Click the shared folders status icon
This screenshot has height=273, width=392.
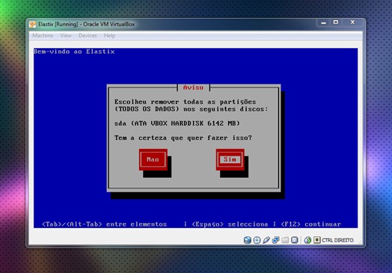click(285, 240)
